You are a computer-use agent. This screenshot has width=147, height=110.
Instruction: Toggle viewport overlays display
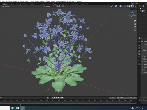(121, 6)
